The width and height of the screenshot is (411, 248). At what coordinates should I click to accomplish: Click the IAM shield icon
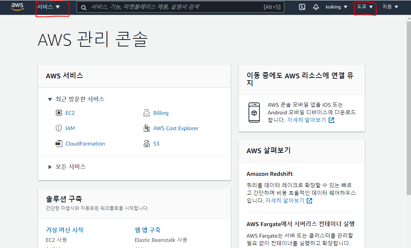click(59, 128)
